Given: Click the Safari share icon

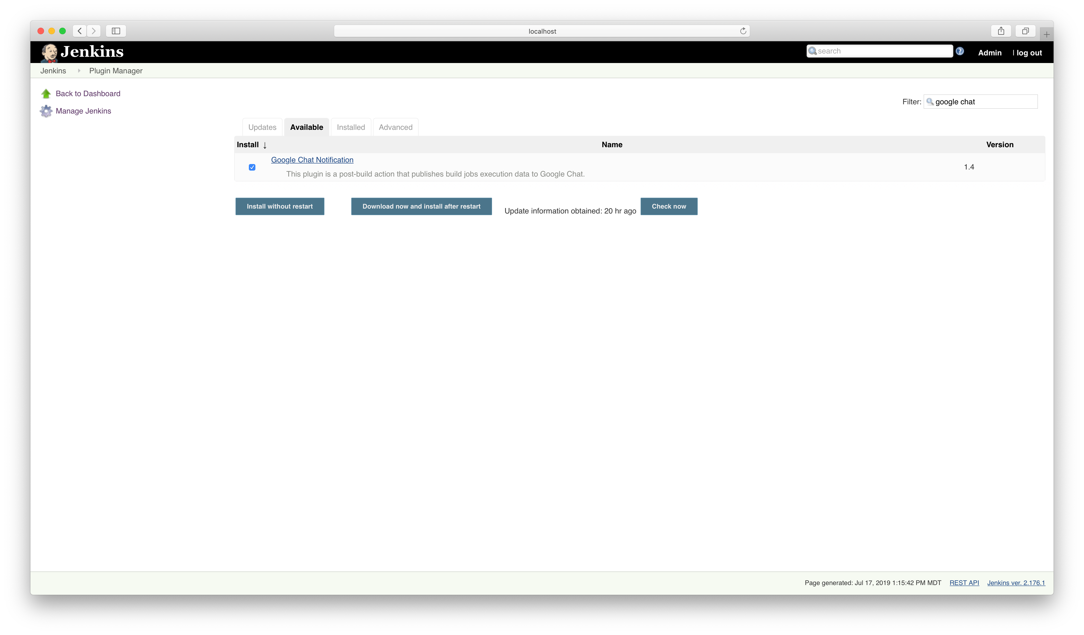Looking at the screenshot, I should tap(1001, 30).
